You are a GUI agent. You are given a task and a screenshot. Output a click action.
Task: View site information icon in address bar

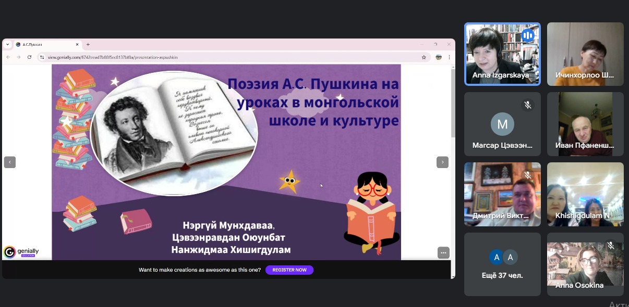pyautogui.click(x=42, y=57)
